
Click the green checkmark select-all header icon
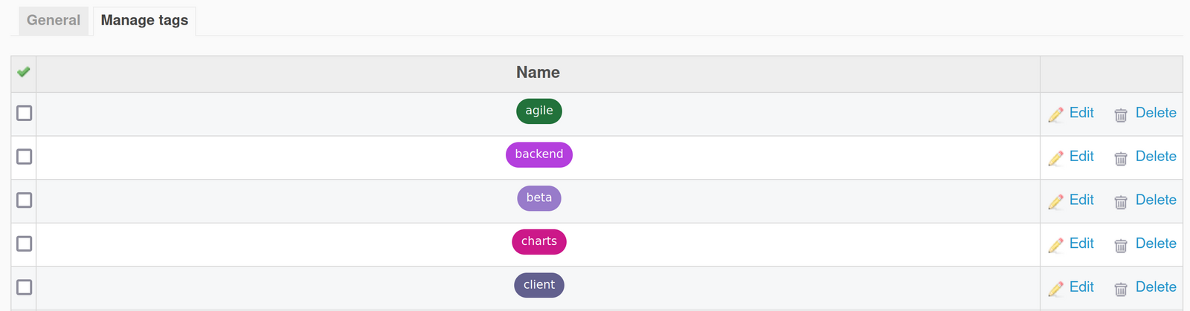[x=24, y=72]
